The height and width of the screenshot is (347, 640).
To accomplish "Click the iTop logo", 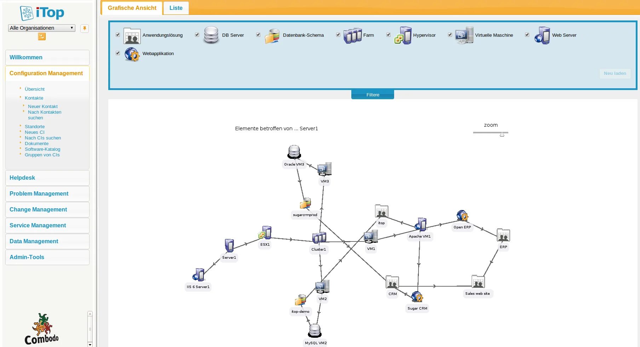I will pos(42,13).
